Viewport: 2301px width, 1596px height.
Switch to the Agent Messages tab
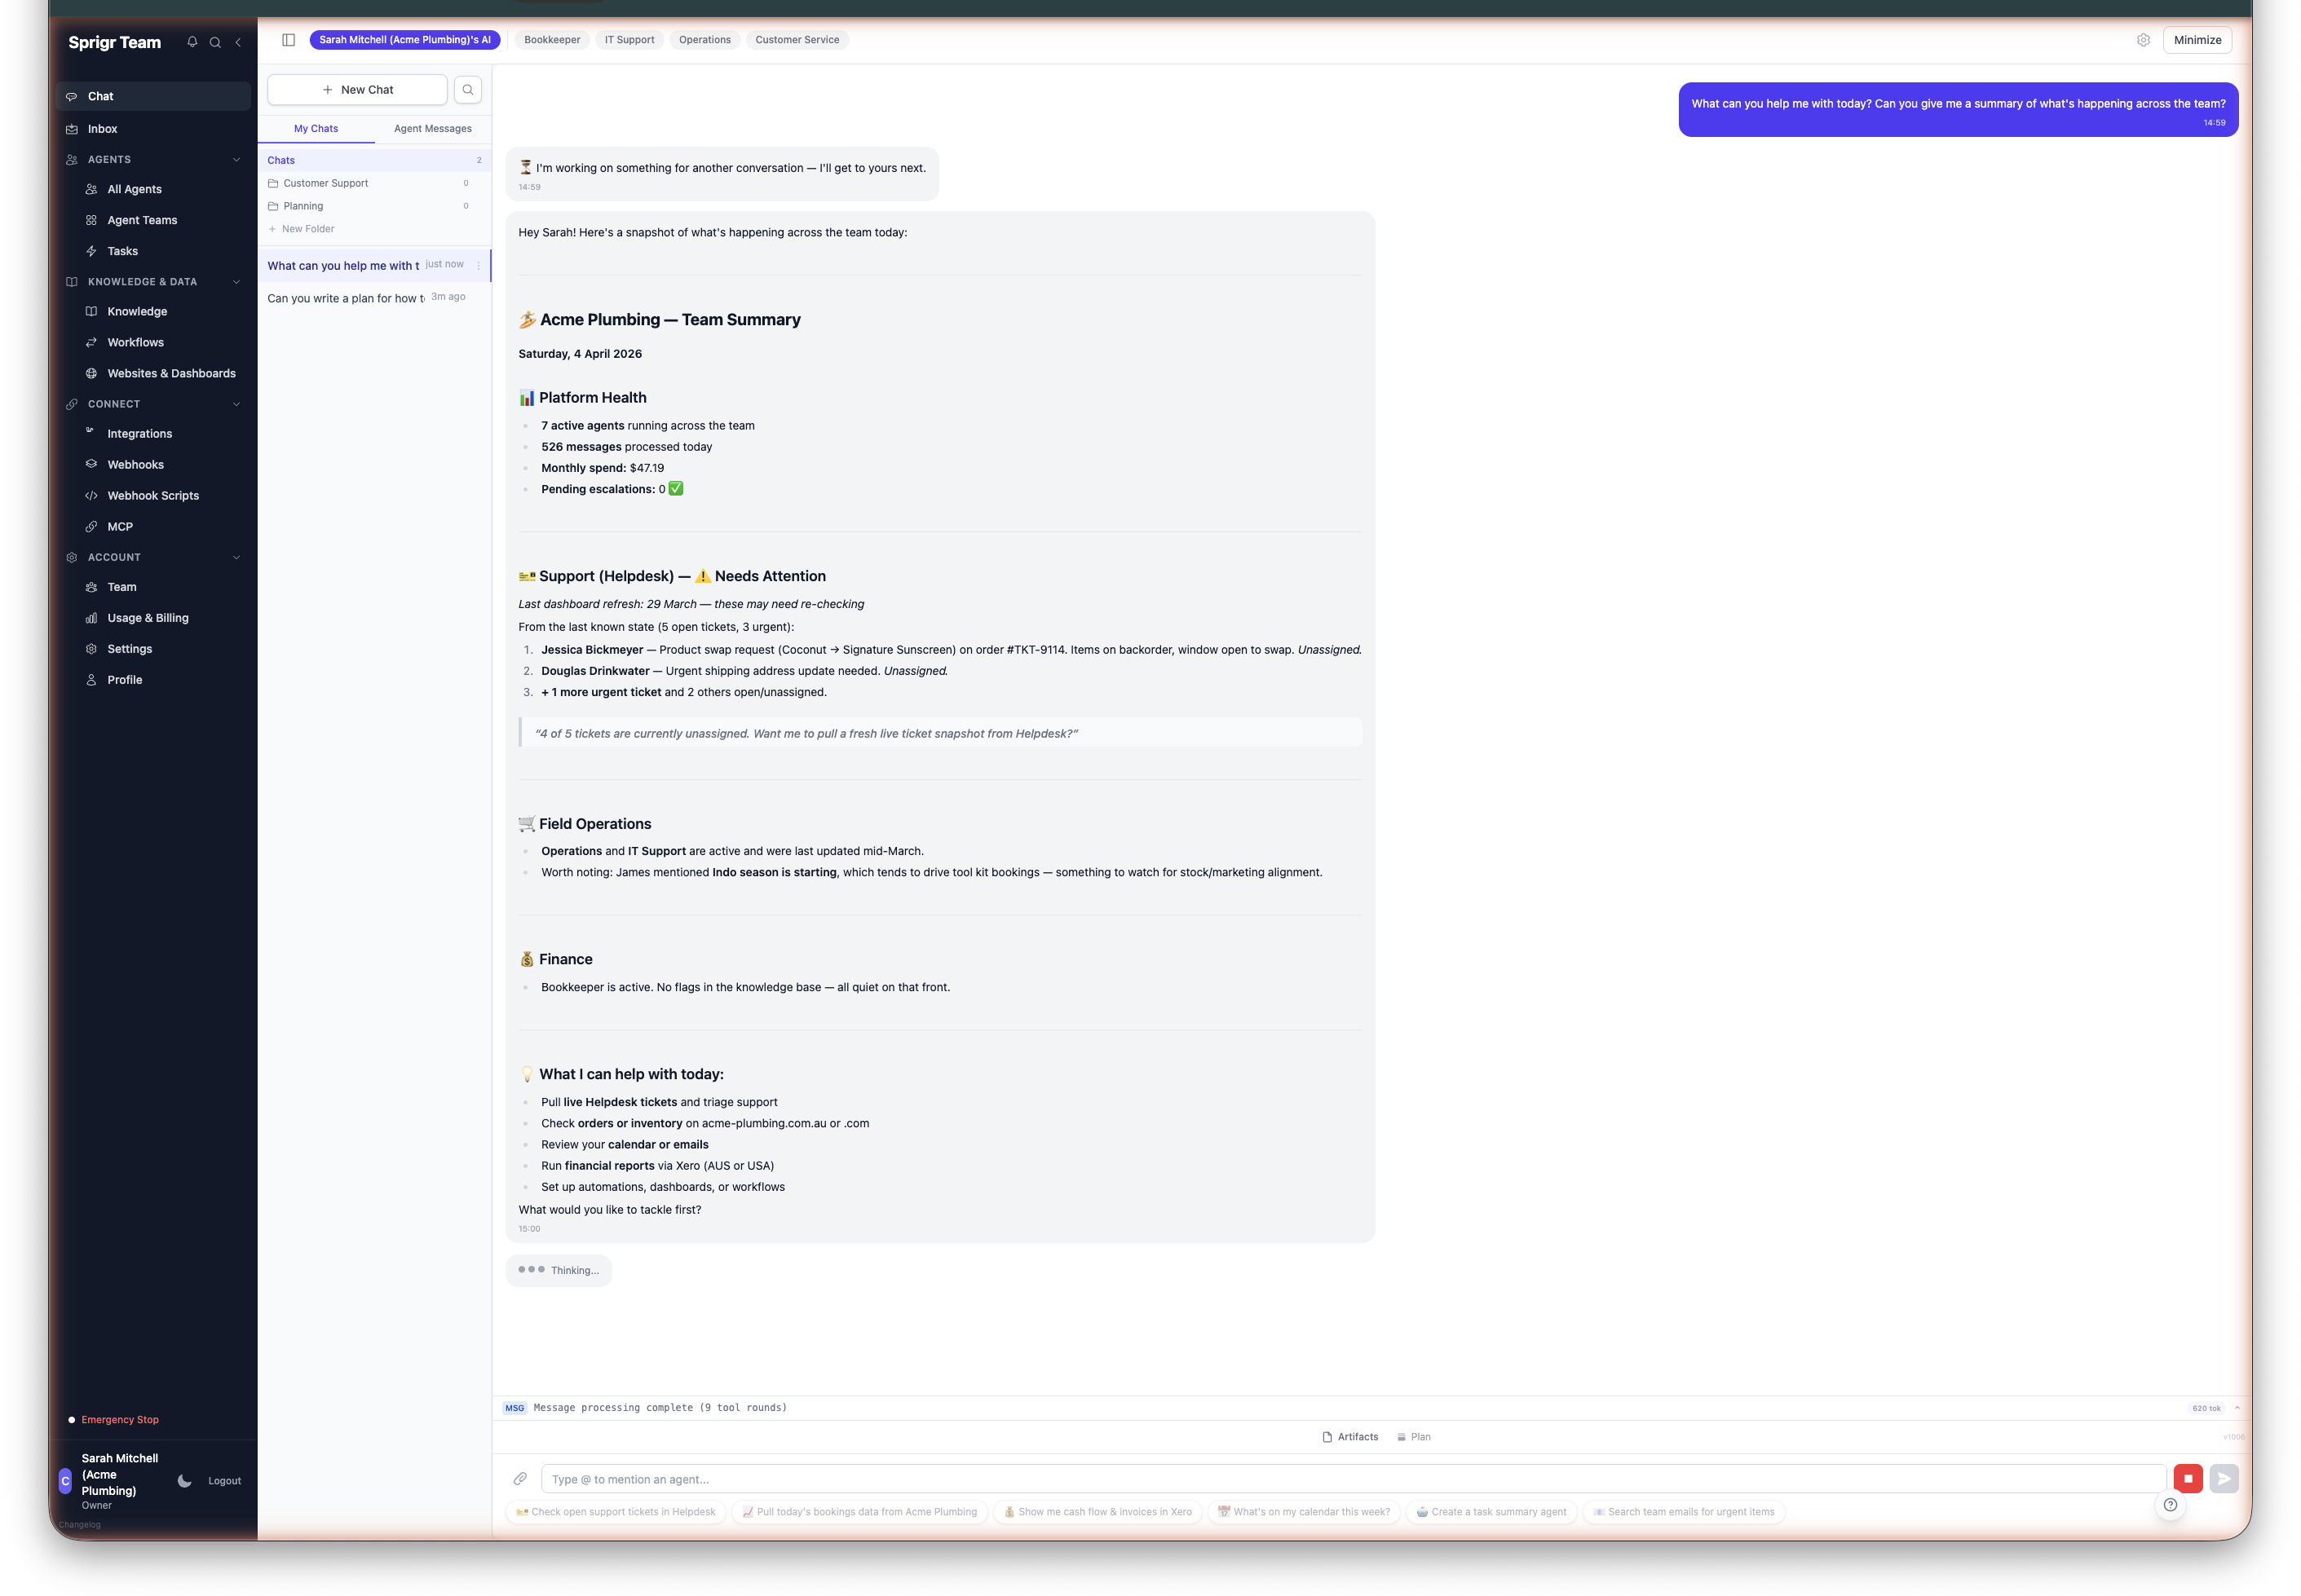click(x=432, y=128)
